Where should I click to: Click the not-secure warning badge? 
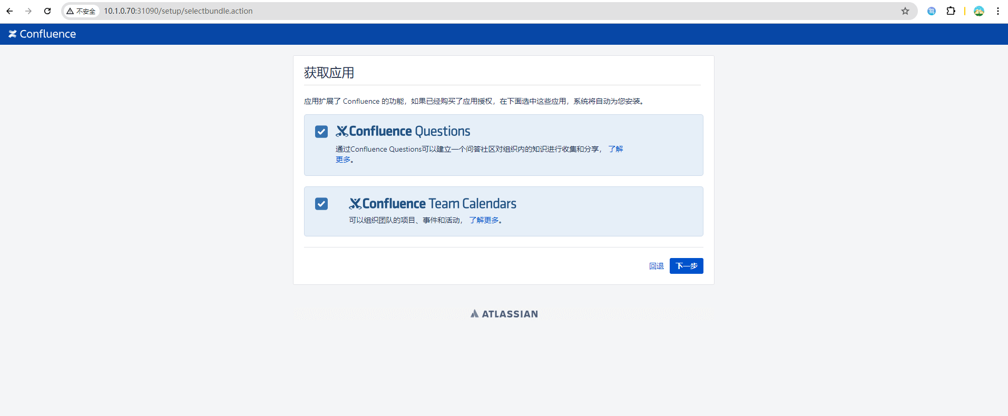click(81, 11)
